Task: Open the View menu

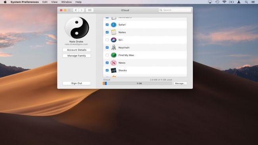Action: click(54, 2)
